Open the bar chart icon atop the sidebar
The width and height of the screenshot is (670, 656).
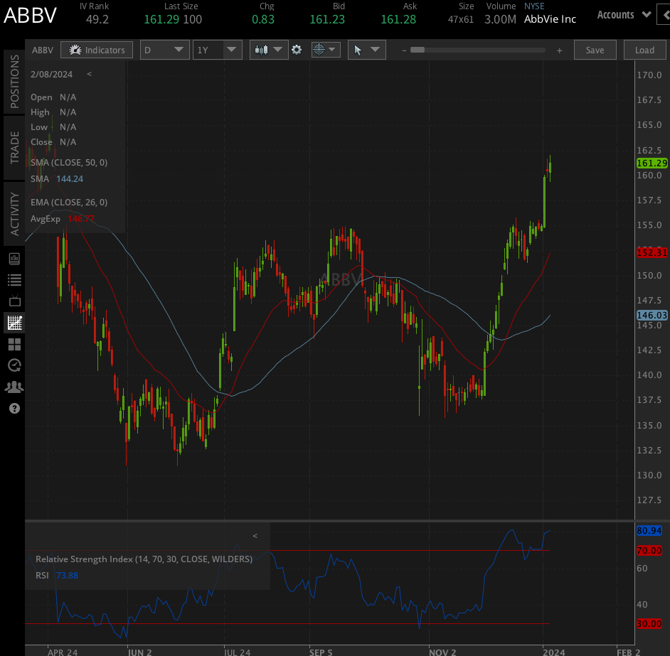tap(14, 258)
